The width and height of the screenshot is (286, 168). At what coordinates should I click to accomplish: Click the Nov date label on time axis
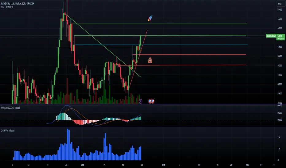pos(247,165)
